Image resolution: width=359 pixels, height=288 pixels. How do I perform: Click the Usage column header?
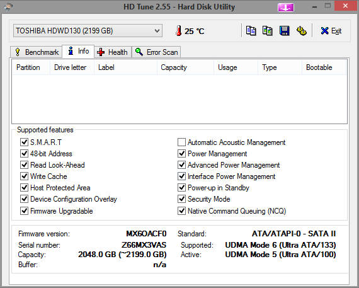(236, 67)
